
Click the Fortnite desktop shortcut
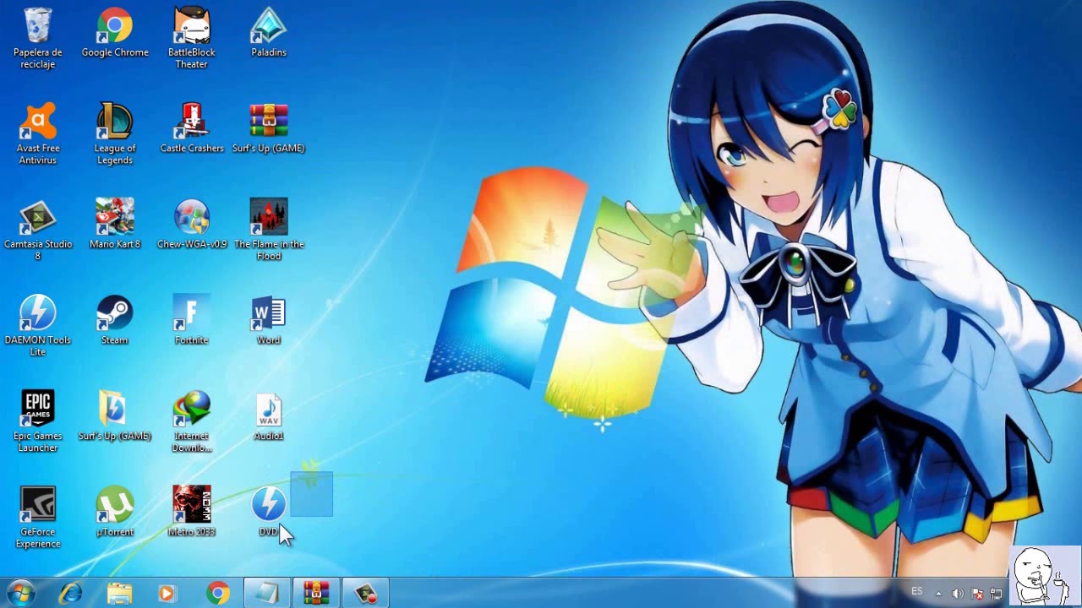(192, 314)
